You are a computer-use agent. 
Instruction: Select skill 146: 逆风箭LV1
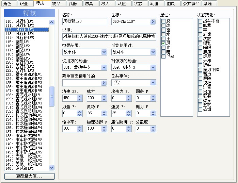[27, 168]
